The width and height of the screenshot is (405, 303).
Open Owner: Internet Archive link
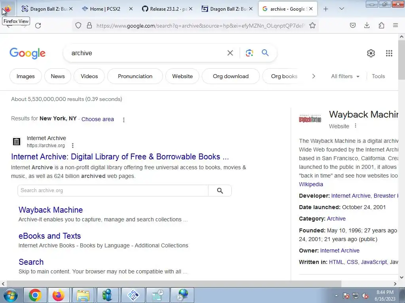coord(340,251)
